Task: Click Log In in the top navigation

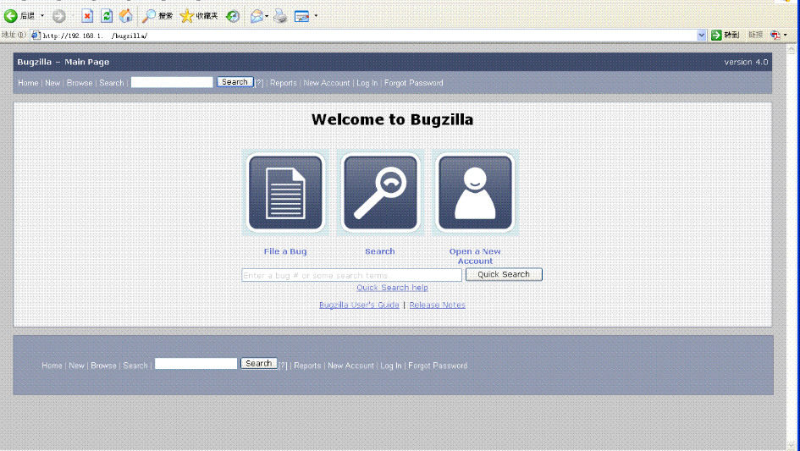Action: [x=367, y=83]
